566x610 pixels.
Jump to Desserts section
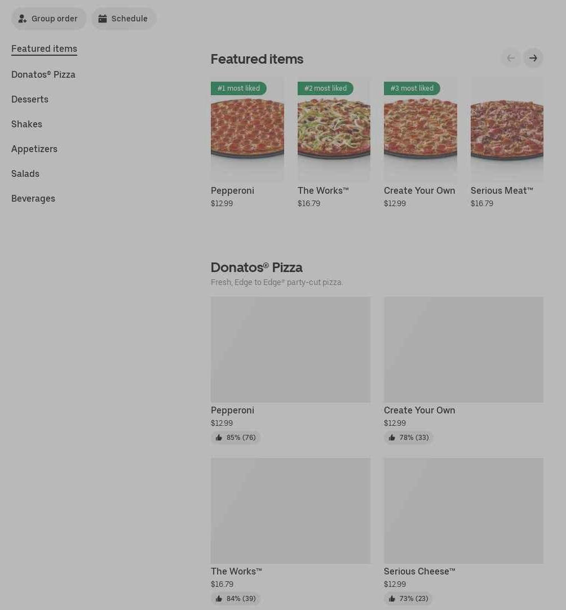(x=30, y=99)
